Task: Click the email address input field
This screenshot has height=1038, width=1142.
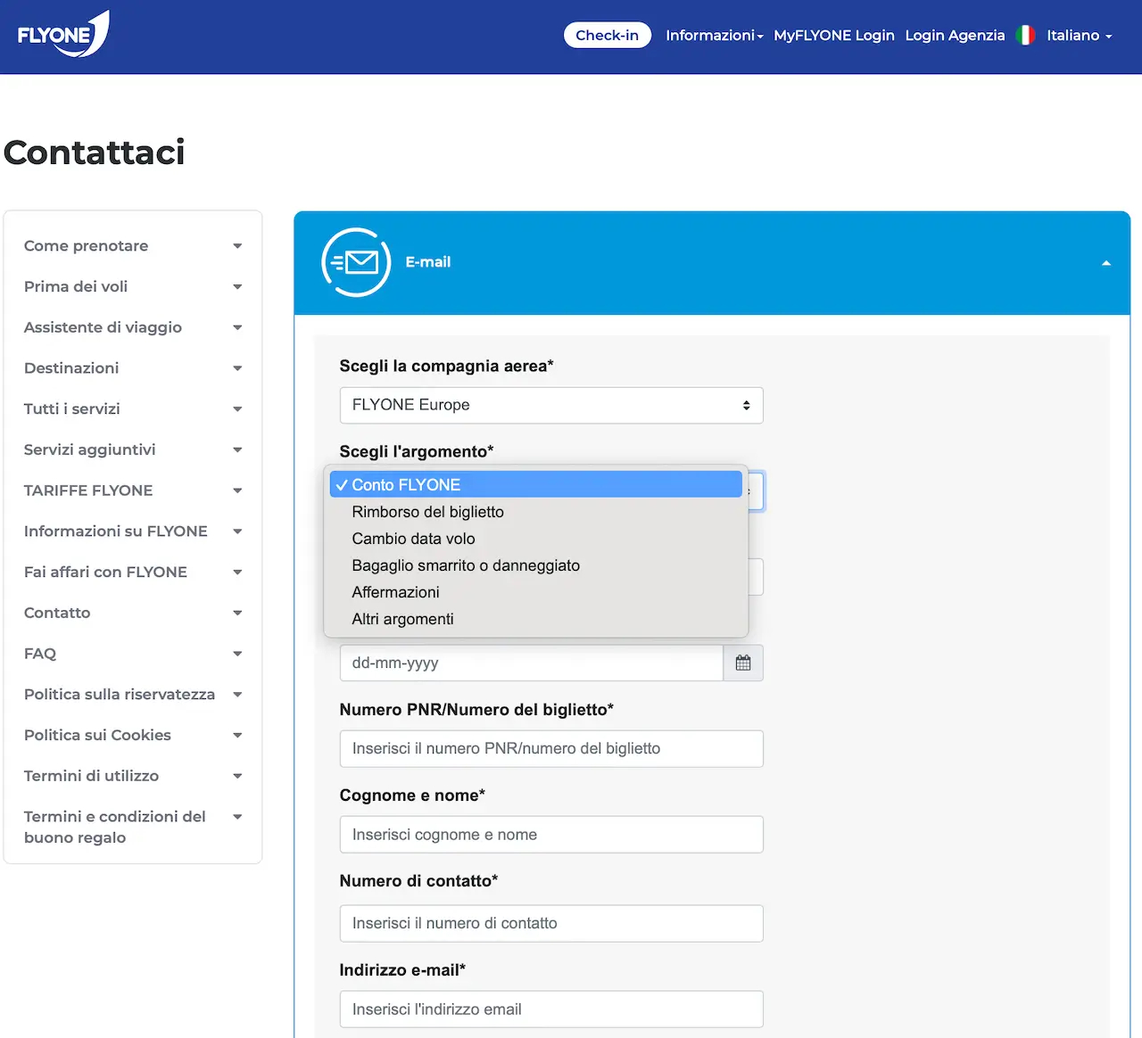Action: click(551, 1009)
